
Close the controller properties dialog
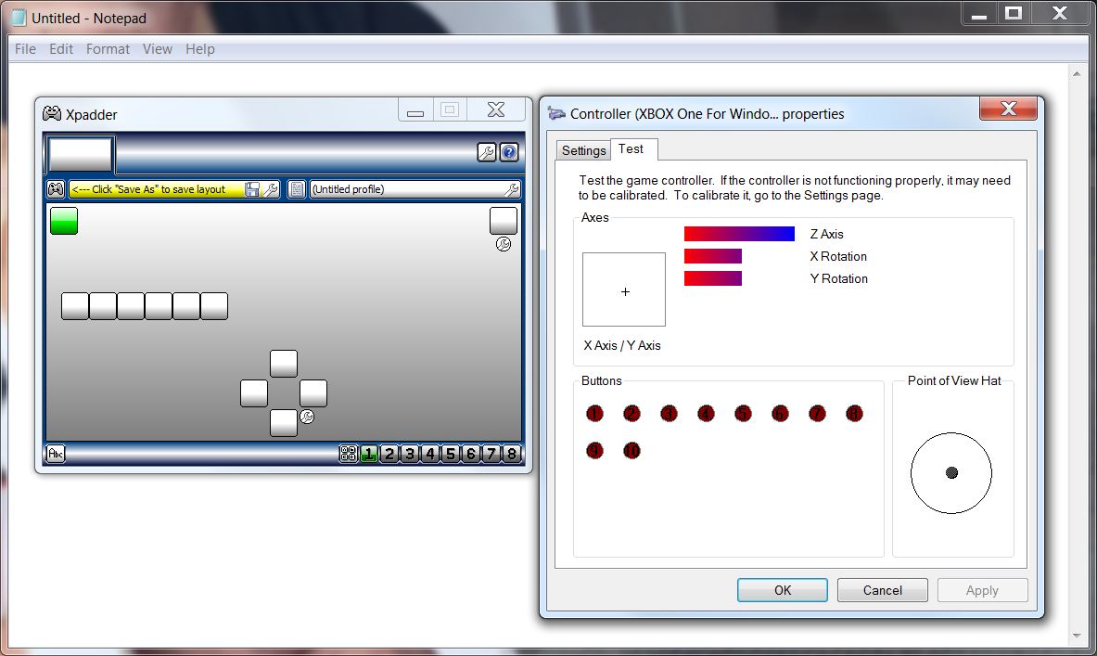click(x=1008, y=109)
